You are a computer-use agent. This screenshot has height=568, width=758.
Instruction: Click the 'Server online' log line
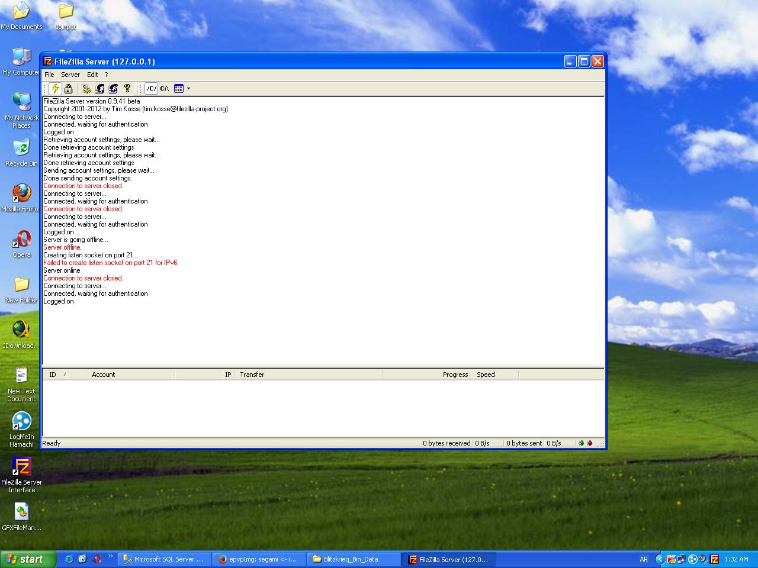pyautogui.click(x=62, y=270)
